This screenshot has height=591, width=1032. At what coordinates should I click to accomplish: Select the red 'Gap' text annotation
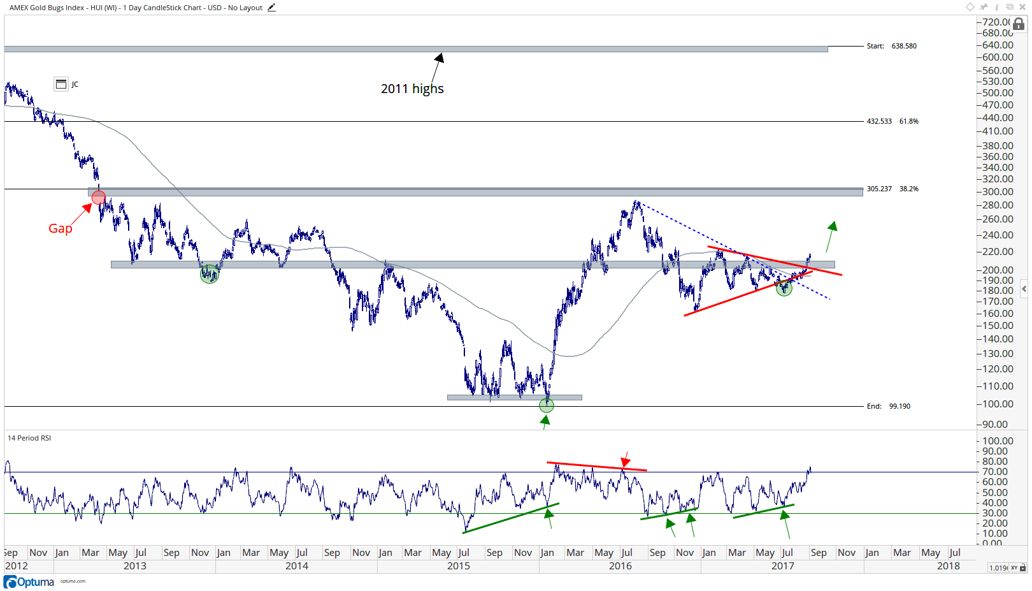61,228
